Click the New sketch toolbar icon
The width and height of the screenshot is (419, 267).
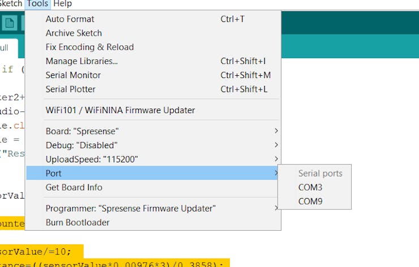click(x=10, y=23)
